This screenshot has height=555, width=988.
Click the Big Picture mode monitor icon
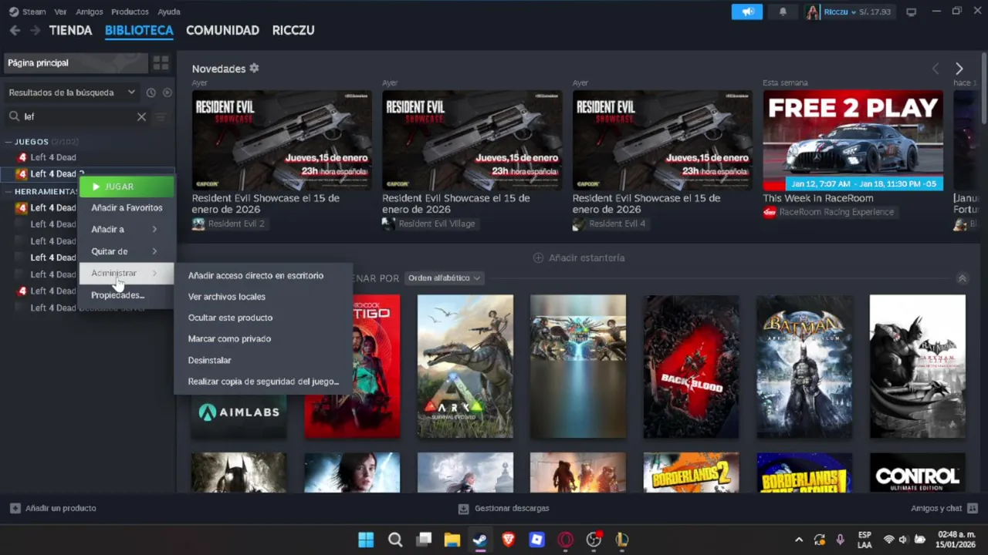coord(912,12)
